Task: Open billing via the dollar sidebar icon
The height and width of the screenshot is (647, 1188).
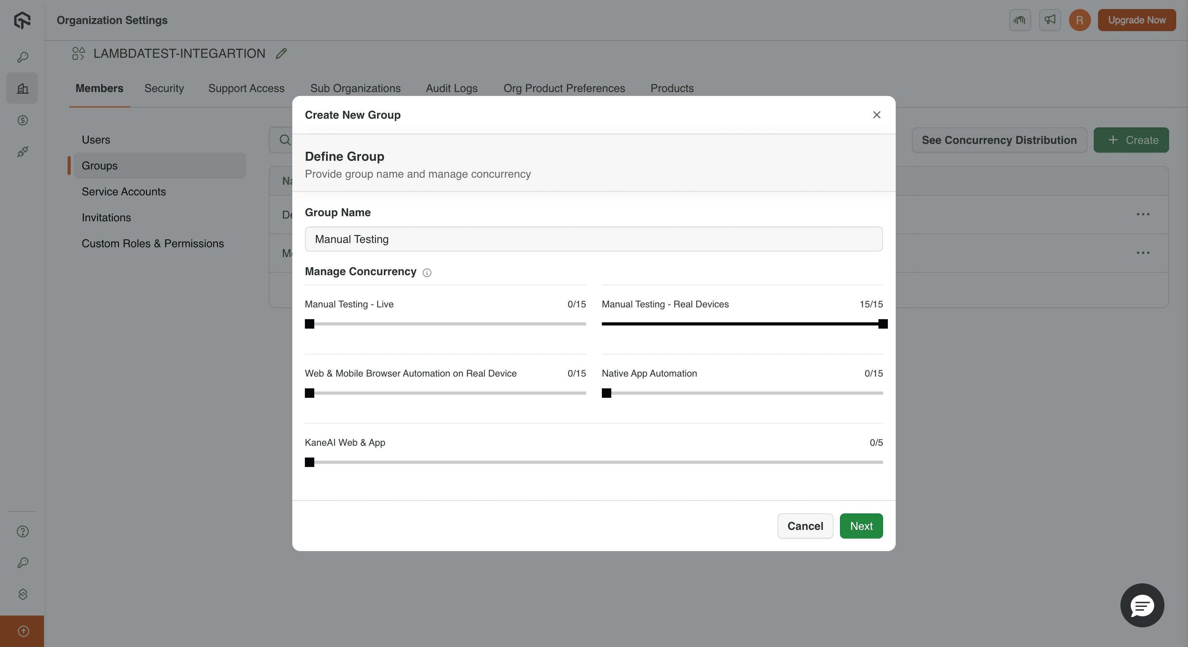Action: click(22, 120)
